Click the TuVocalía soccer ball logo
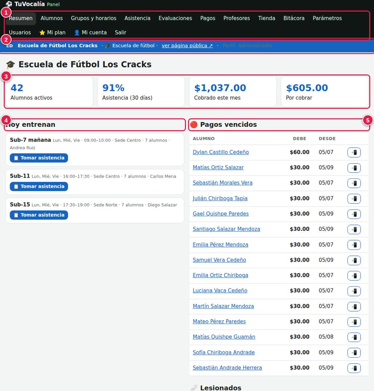The height and width of the screenshot is (391, 374). [x=9, y=4]
